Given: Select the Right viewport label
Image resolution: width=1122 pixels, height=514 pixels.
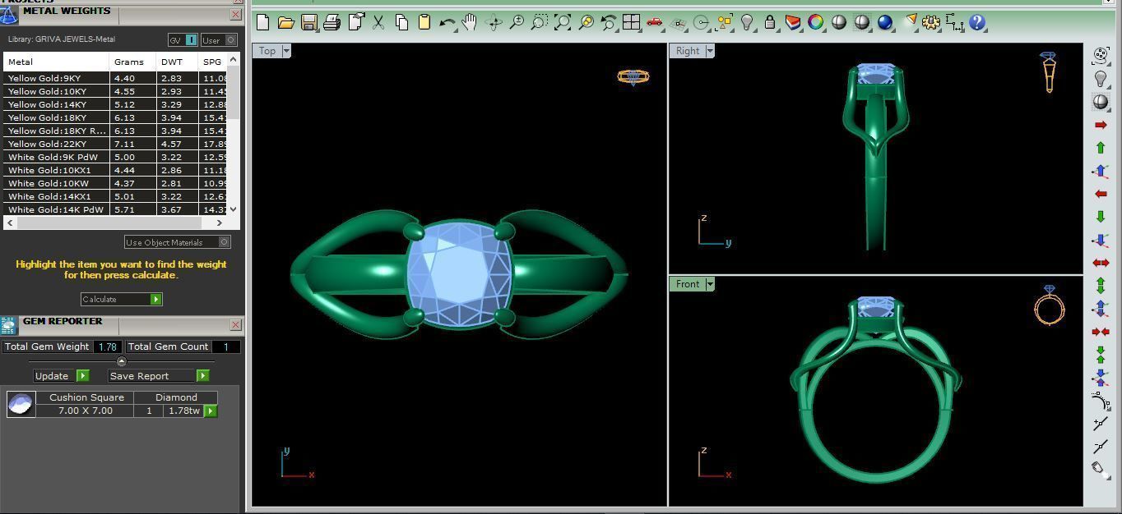Looking at the screenshot, I should tap(688, 51).
